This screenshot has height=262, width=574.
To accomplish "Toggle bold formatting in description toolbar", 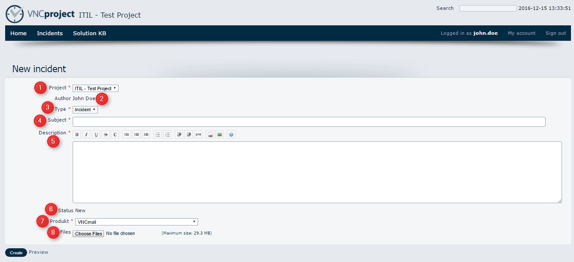I will point(77,134).
